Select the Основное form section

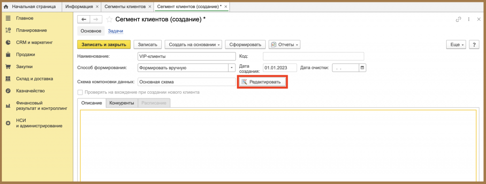click(91, 31)
